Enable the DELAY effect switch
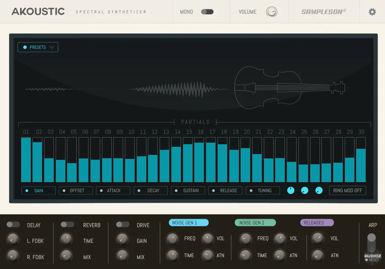 point(13,224)
